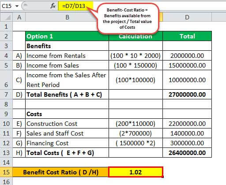The width and height of the screenshot is (226, 185).
Task: Select row 9 header
Action: pos(6,114)
